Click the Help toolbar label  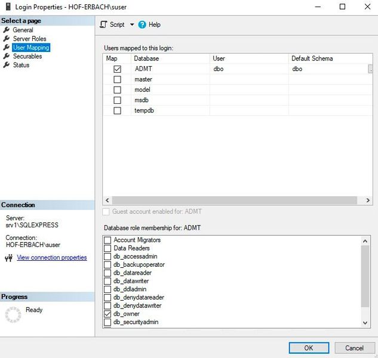155,24
